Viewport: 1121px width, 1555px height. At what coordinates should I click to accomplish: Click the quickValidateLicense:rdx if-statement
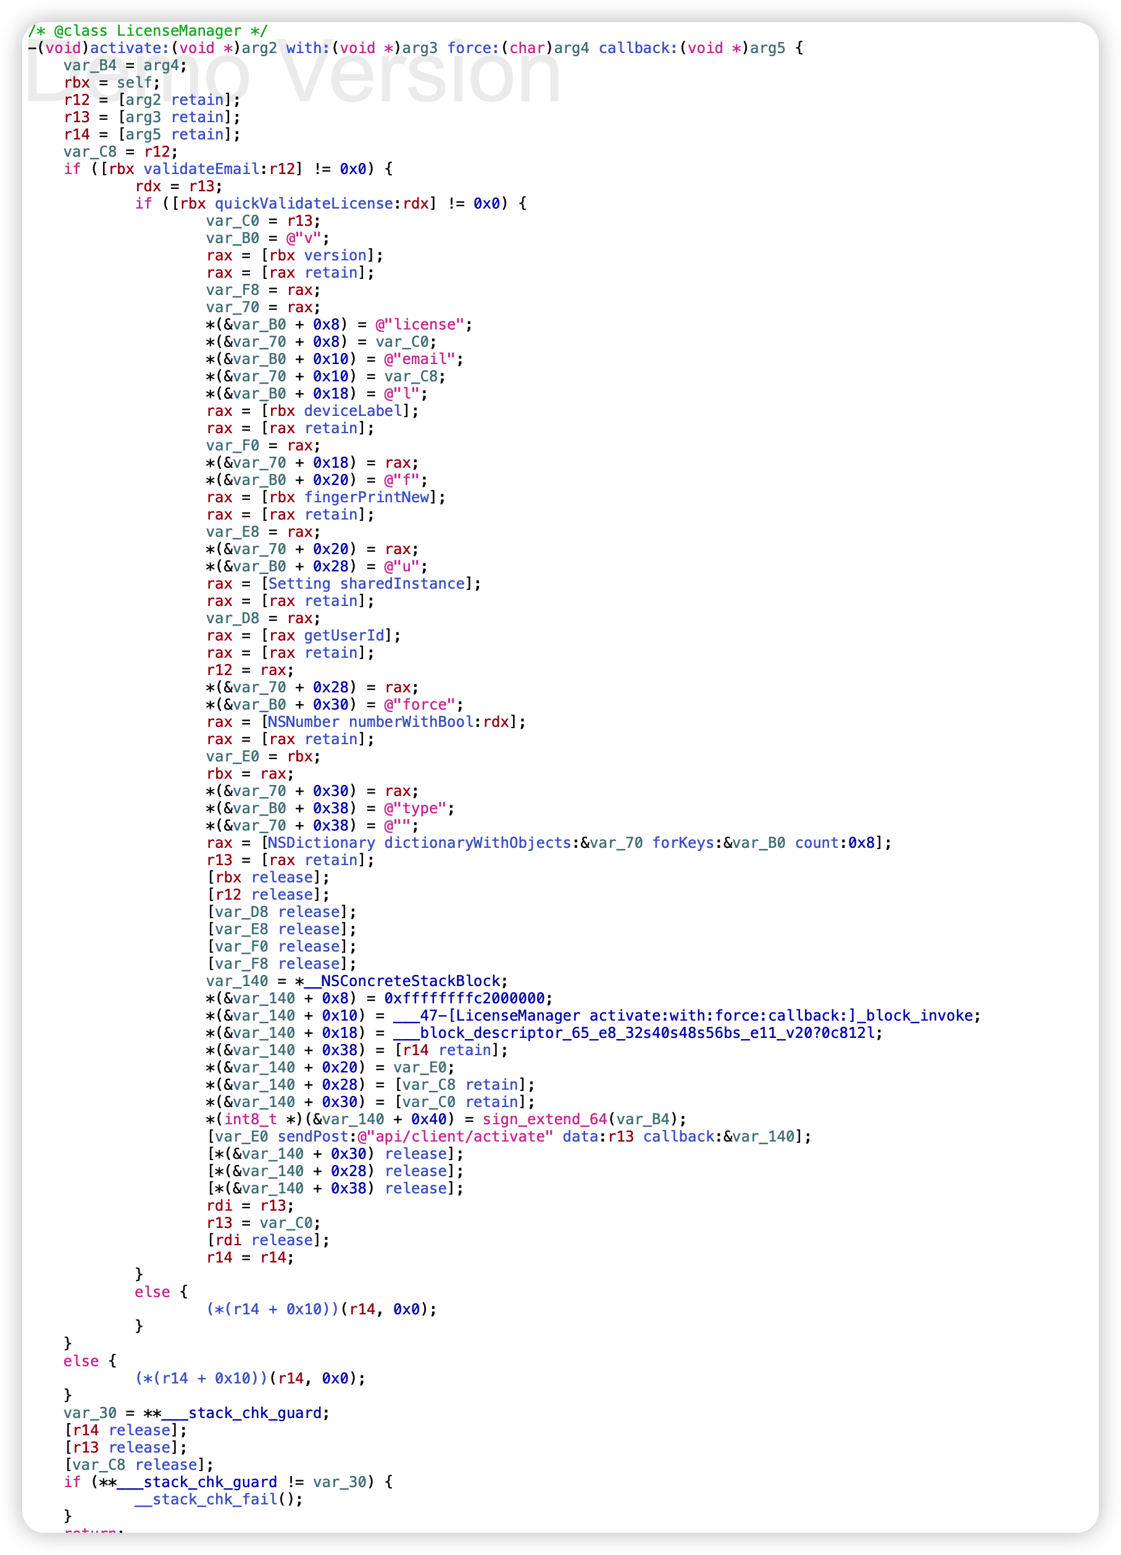331,204
